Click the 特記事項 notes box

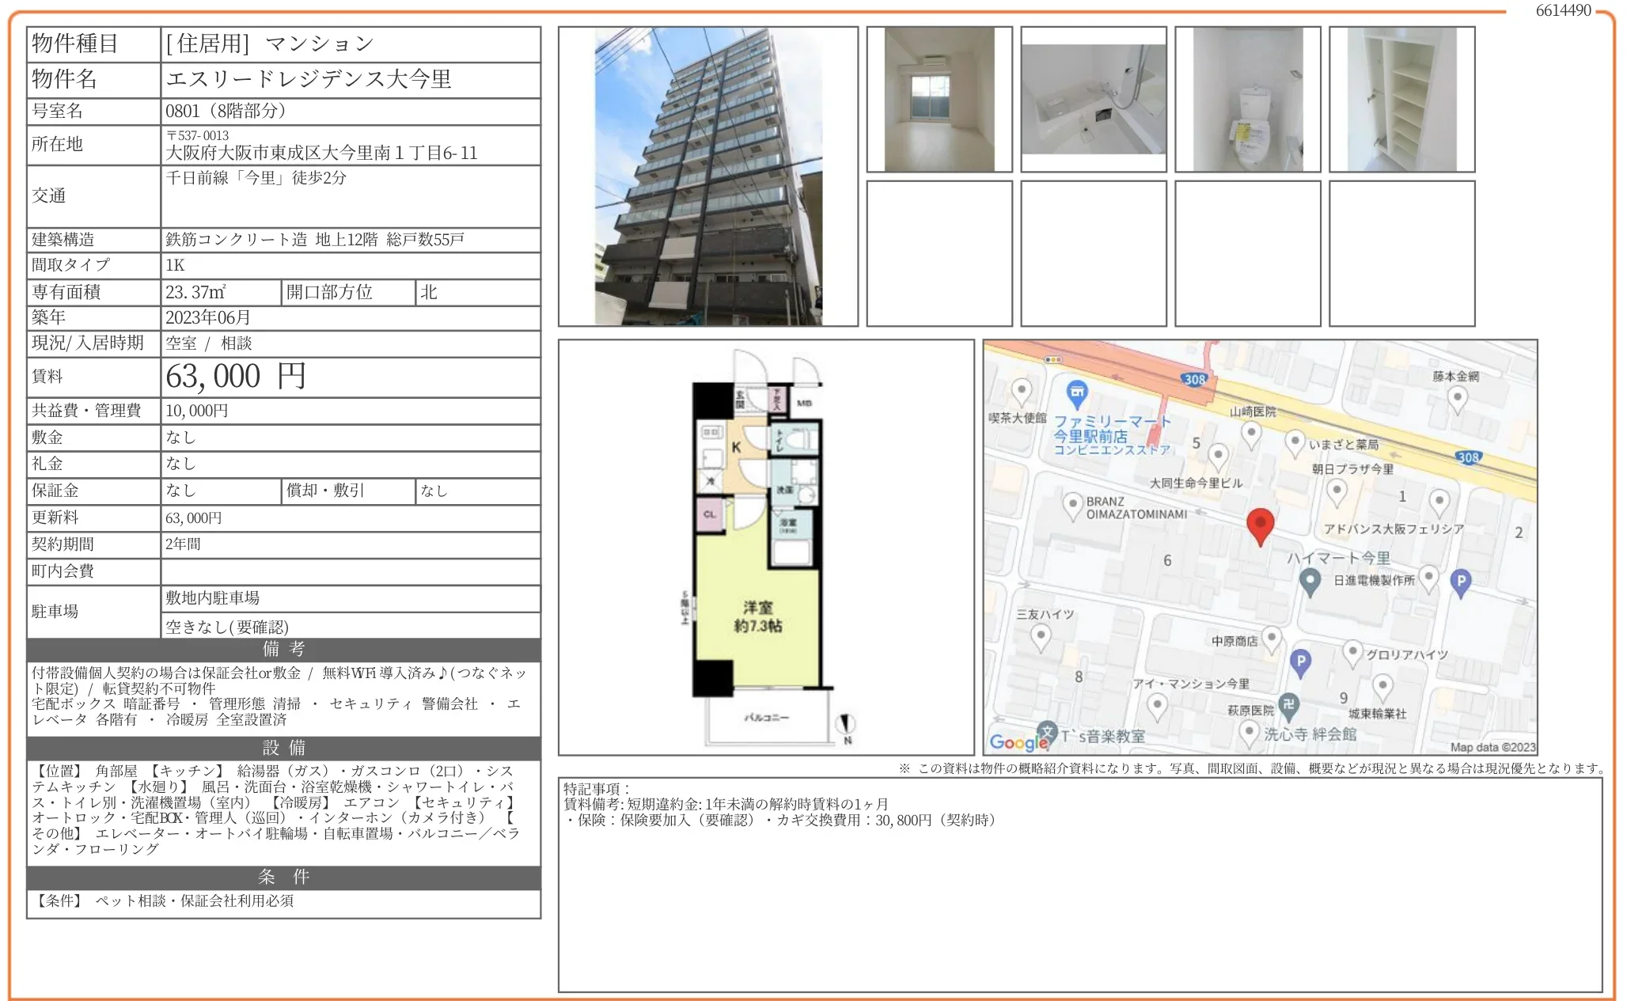pyautogui.click(x=1079, y=884)
